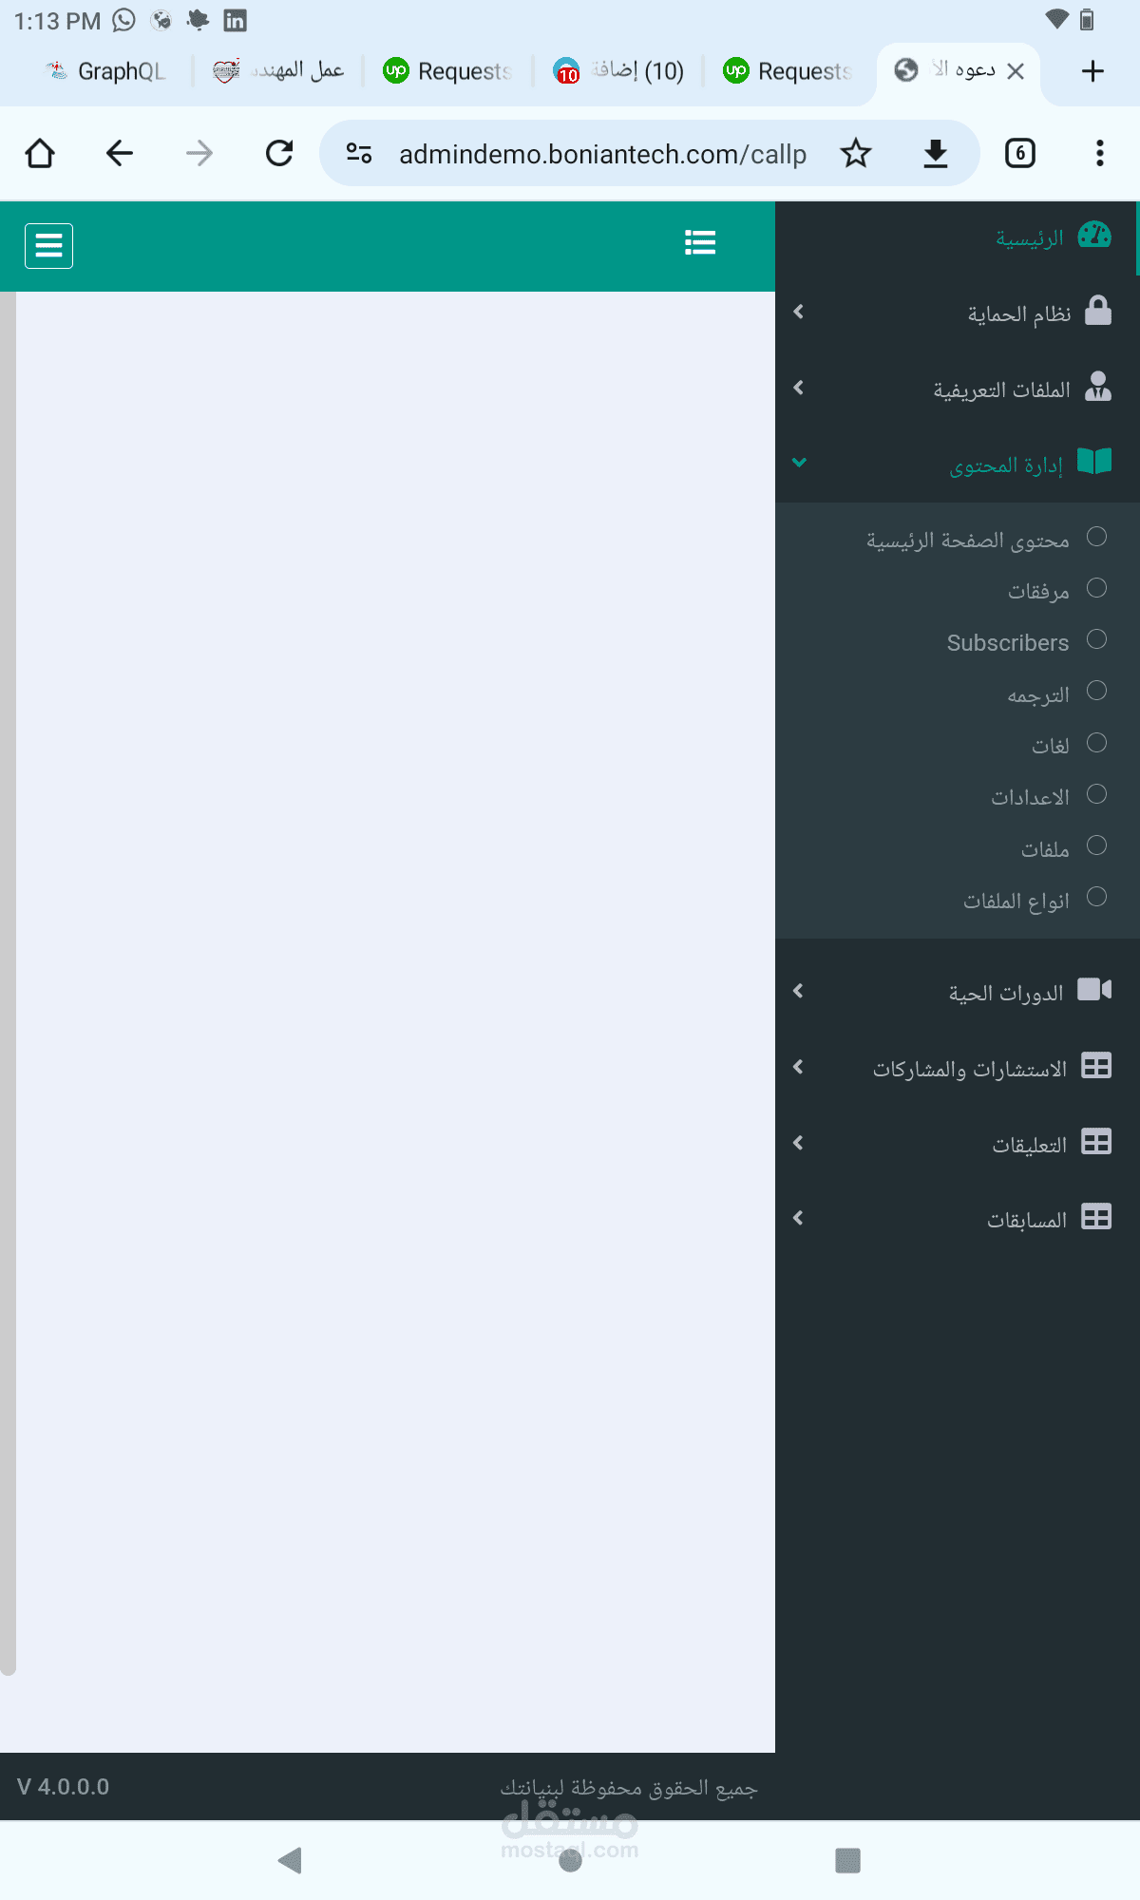The image size is (1140, 1900).
Task: Select the مرفقات radio circle
Action: coord(1096,588)
